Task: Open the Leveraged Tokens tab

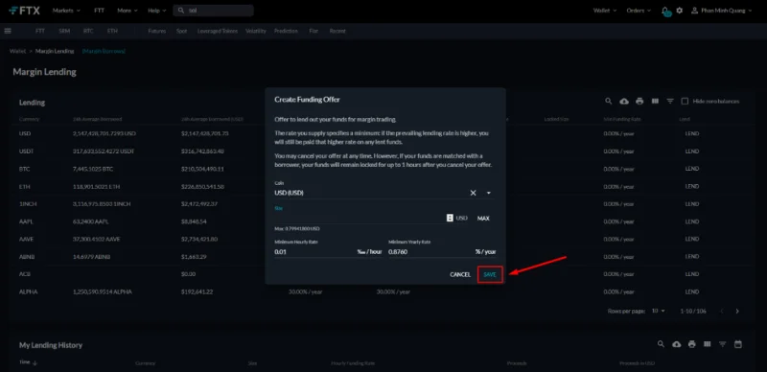Action: coord(218,31)
